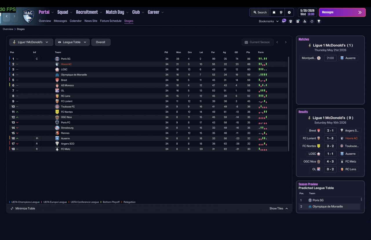The image size is (371, 240).
Task: Go forward with the right arrow
Action: [x=14, y=16]
